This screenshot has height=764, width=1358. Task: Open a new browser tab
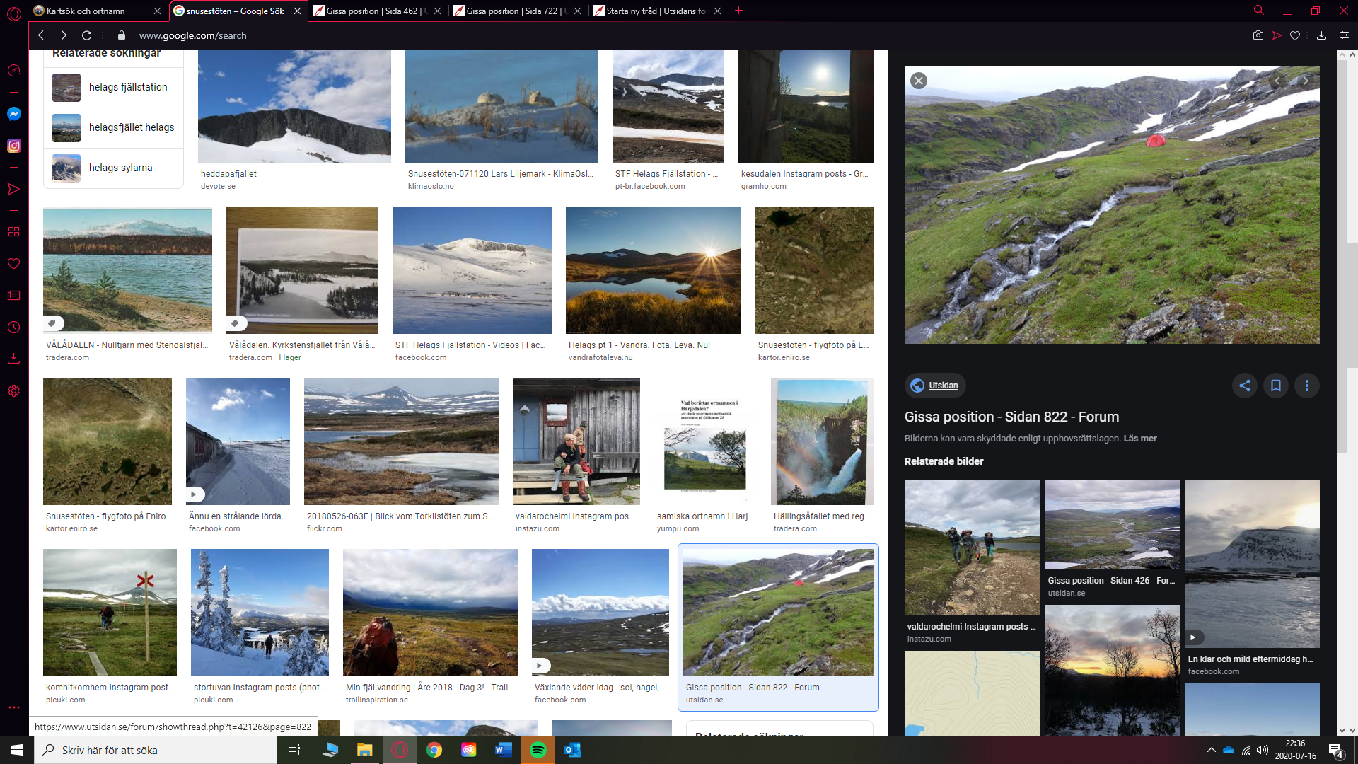[739, 11]
